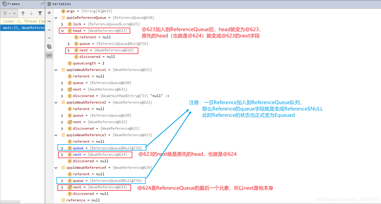
Task: Collapse the appleWeakReference1 node
Action: pos(56,70)
